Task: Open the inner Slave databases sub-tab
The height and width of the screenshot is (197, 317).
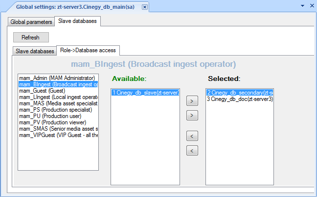Action: point(35,51)
